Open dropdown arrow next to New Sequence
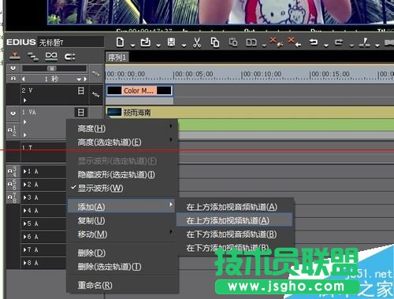This screenshot has width=394, height=299. 133,46
